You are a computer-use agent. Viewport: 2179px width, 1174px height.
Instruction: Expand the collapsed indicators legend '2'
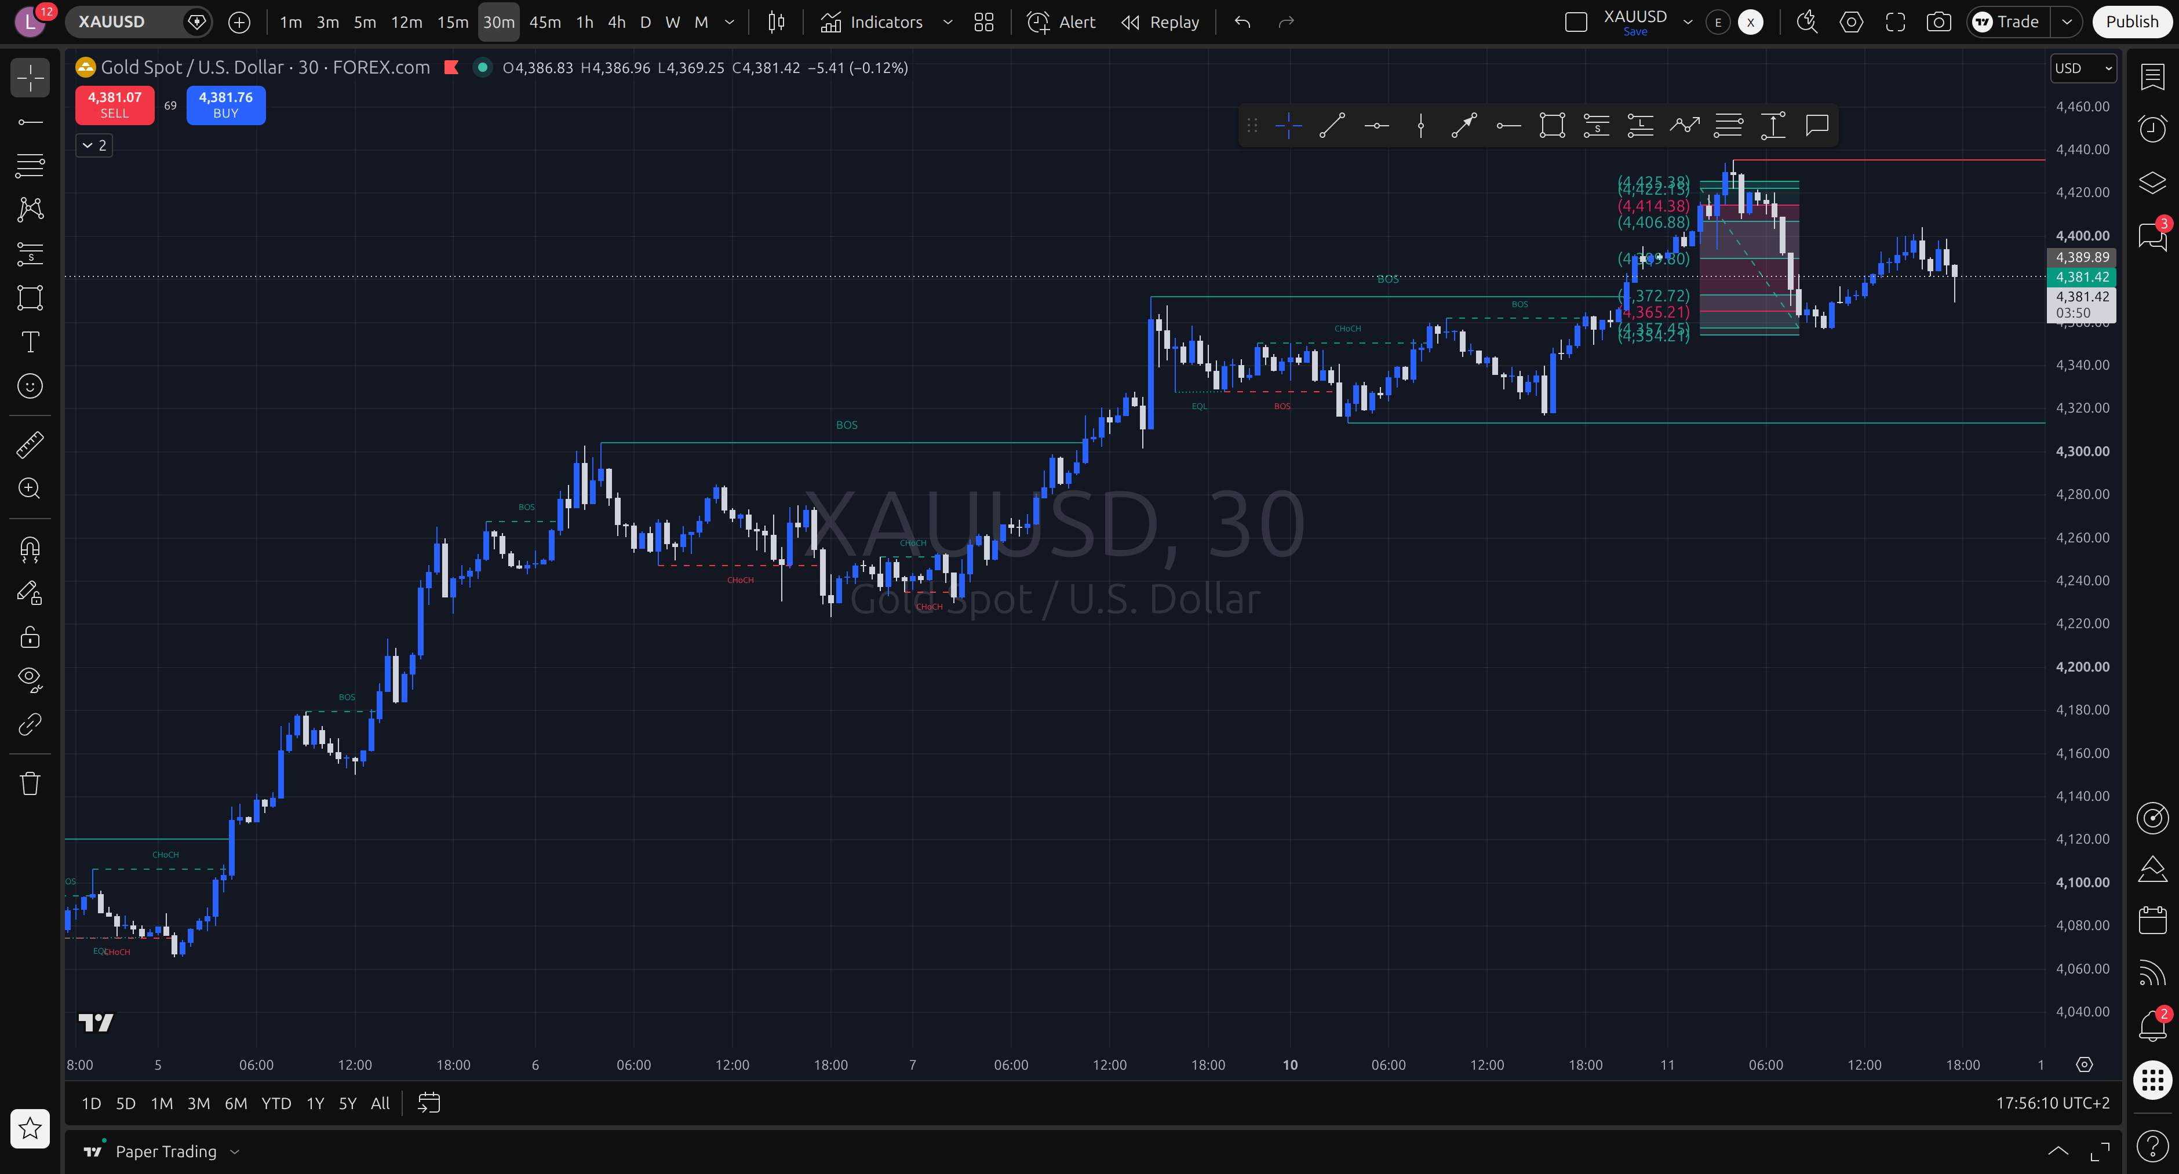point(94,145)
